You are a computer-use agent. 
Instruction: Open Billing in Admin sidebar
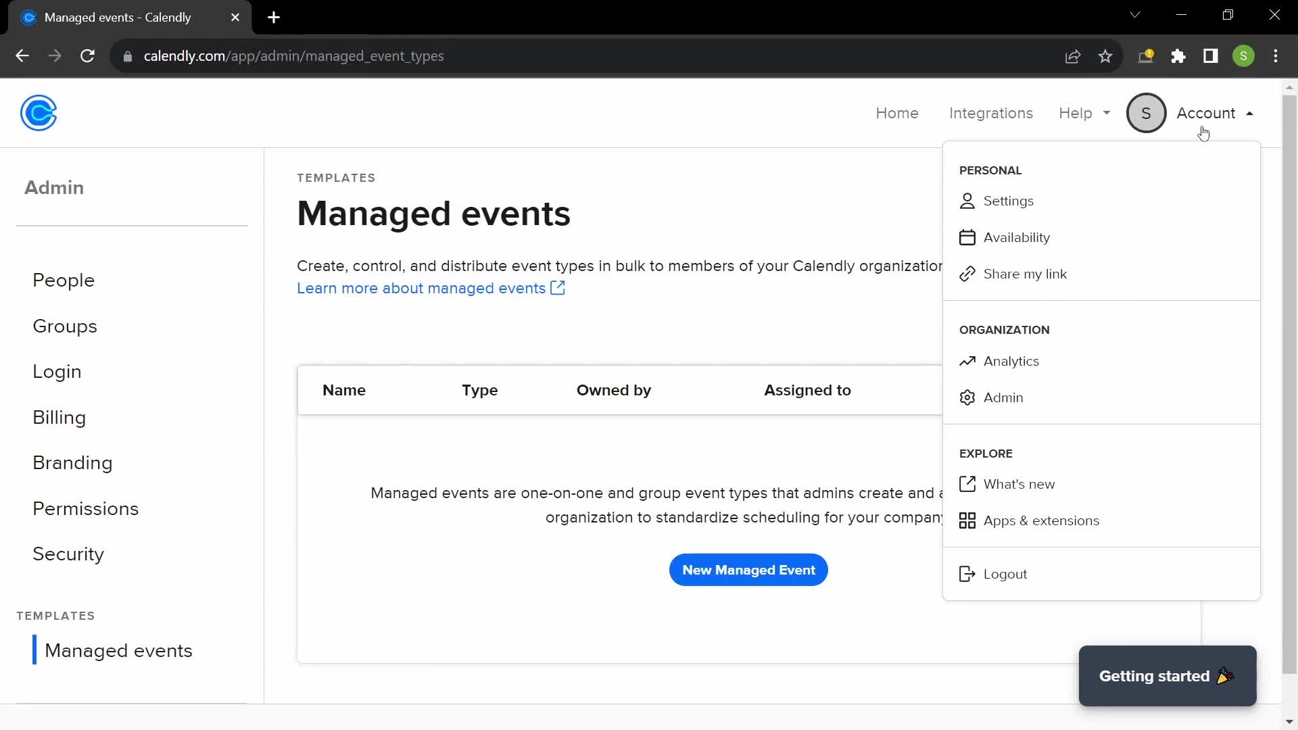click(59, 418)
